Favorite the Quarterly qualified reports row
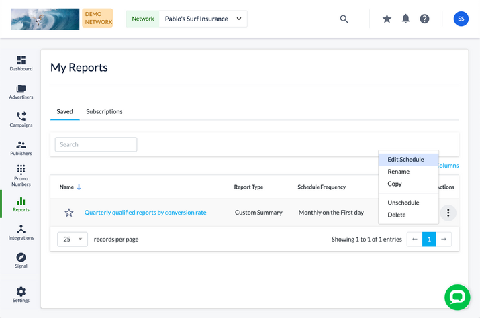The height and width of the screenshot is (318, 480). click(69, 213)
